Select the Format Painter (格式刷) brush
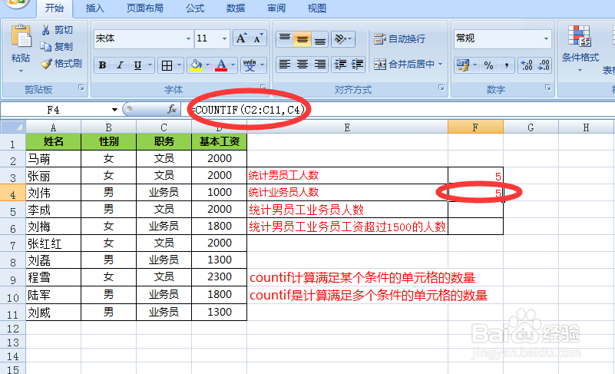The height and width of the screenshot is (374, 615). [x=46, y=64]
